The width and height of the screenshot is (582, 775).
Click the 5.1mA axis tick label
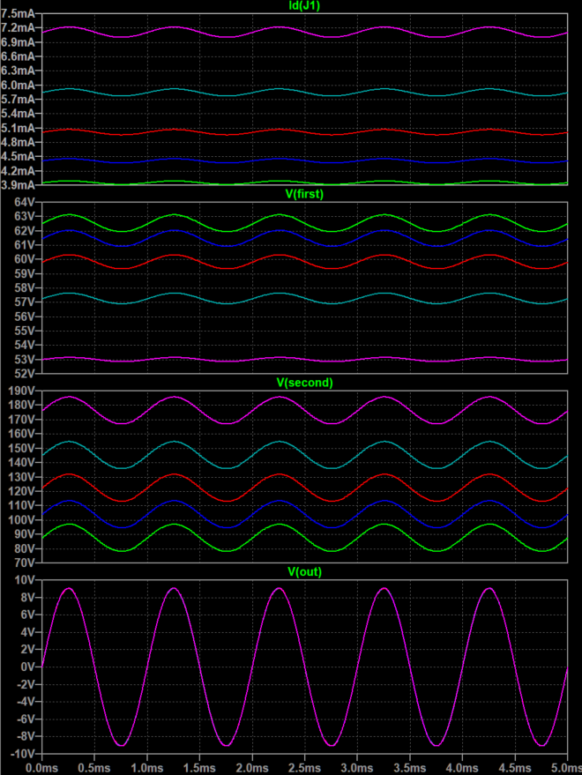18,128
